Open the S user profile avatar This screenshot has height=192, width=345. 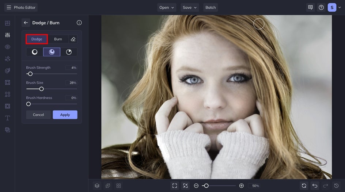tap(332, 7)
